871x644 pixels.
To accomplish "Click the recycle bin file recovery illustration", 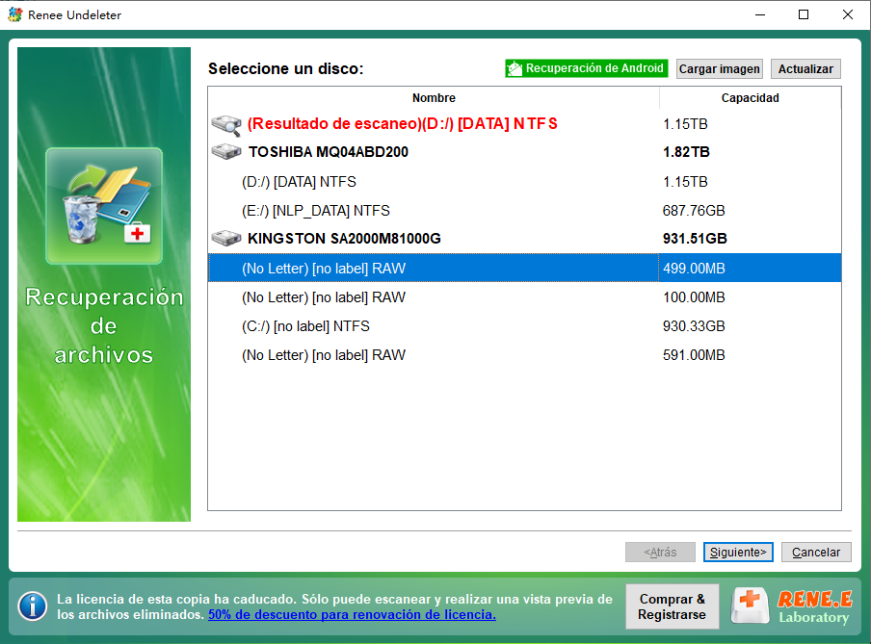I will tap(104, 205).
